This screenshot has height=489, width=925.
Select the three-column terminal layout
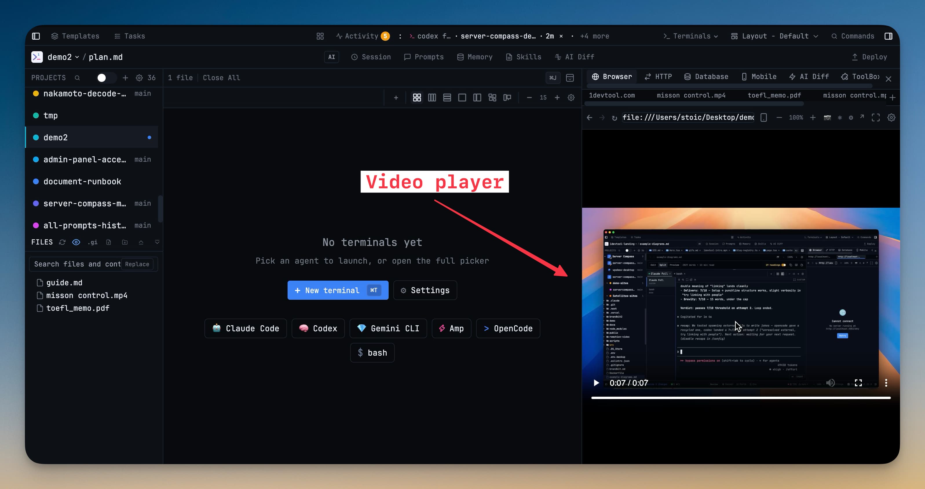tap(432, 98)
